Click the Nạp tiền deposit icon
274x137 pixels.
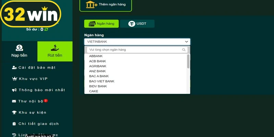[19, 48]
